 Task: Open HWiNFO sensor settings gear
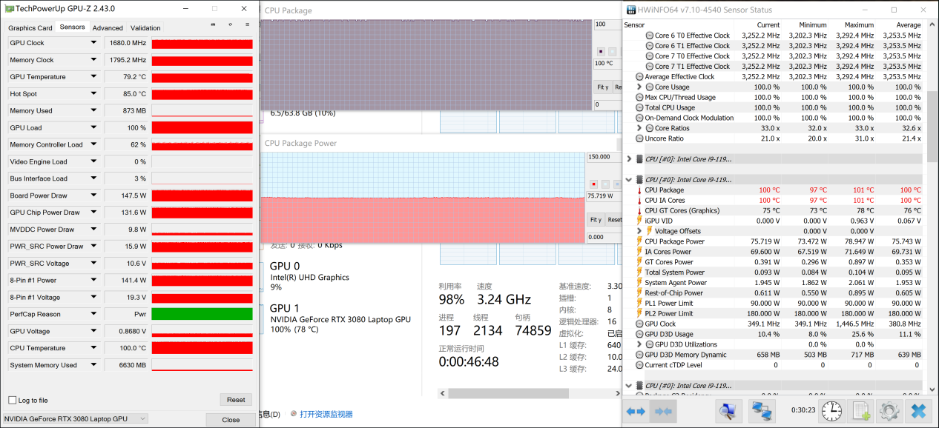point(888,411)
